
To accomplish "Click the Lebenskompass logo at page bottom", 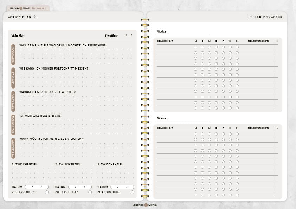I will click(145, 205).
